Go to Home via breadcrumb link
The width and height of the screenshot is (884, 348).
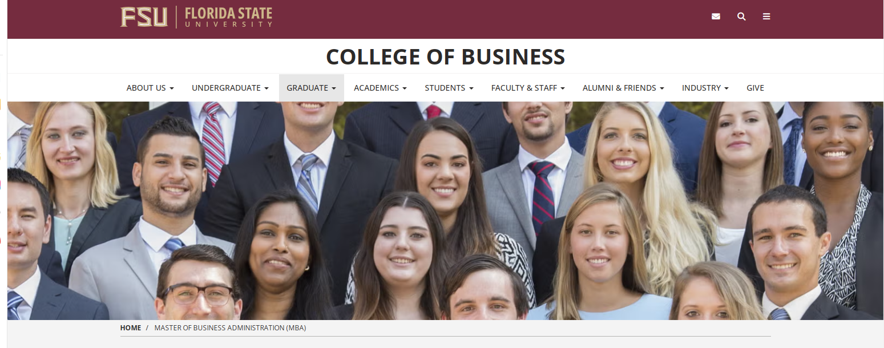point(131,328)
